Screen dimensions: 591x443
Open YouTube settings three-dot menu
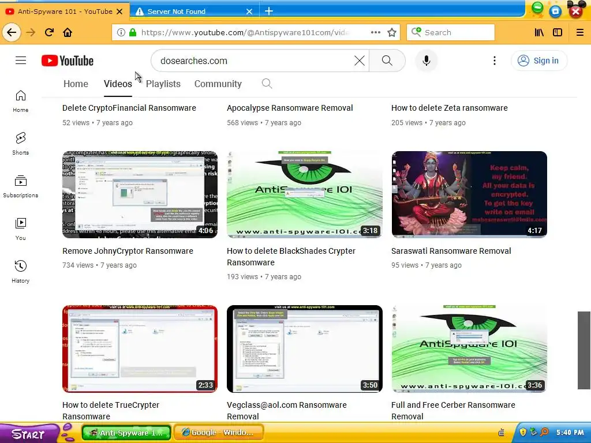495,60
